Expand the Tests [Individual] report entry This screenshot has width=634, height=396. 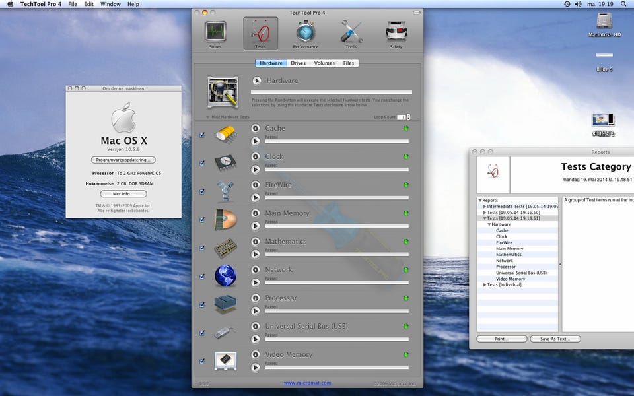tap(485, 284)
